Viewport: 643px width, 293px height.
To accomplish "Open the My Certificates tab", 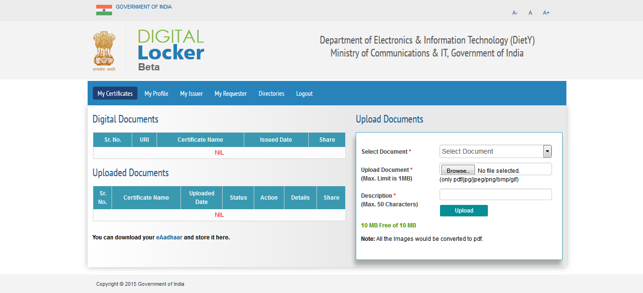I will pos(115,93).
